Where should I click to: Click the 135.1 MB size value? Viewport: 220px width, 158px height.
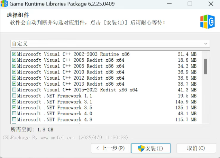[186, 108]
